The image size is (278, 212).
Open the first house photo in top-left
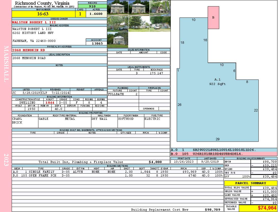point(118,8)
